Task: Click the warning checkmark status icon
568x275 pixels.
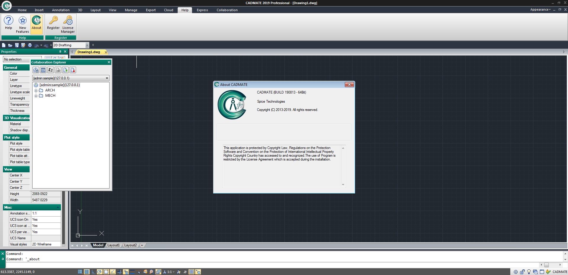Action: (548, 272)
